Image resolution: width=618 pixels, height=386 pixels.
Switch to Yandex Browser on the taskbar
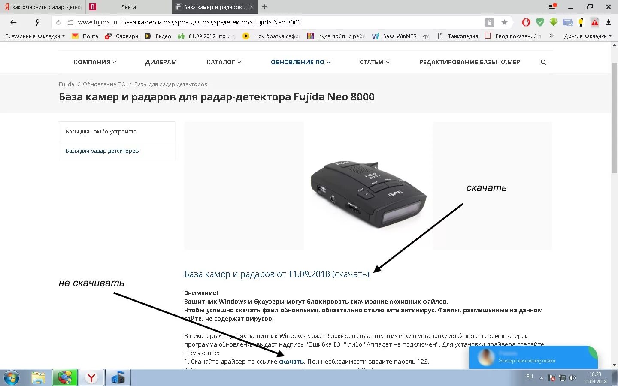pos(91,378)
